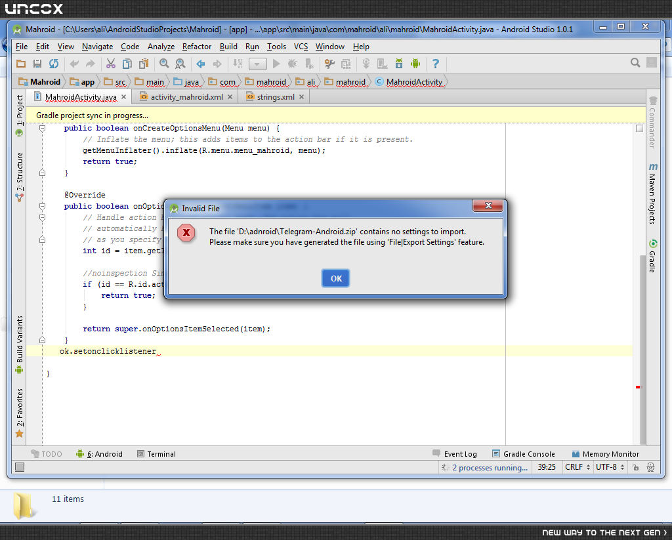The image size is (672, 540).
Task: Collapse the comment block fold marker
Action: coord(42,217)
